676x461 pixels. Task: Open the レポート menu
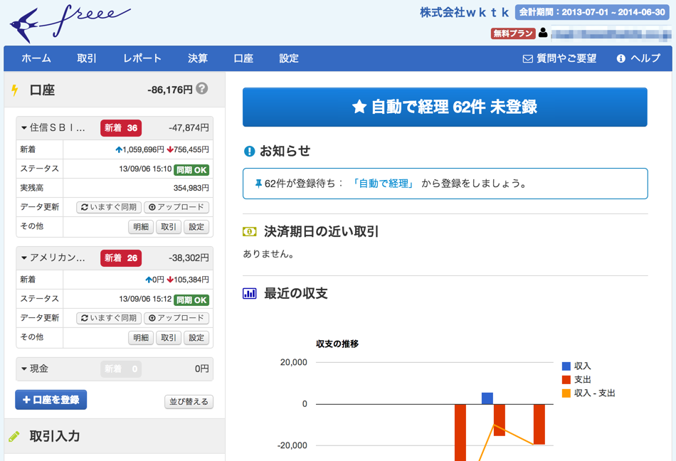coord(142,58)
